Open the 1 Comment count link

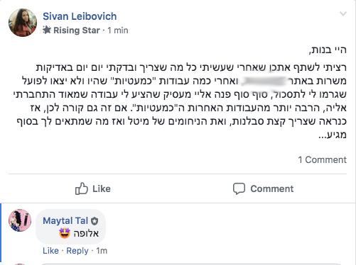323,159
